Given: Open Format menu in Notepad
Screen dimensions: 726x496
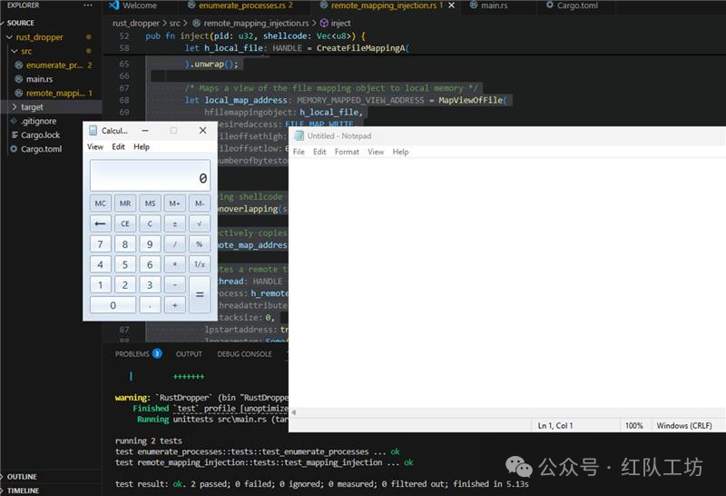Looking at the screenshot, I should 347,152.
